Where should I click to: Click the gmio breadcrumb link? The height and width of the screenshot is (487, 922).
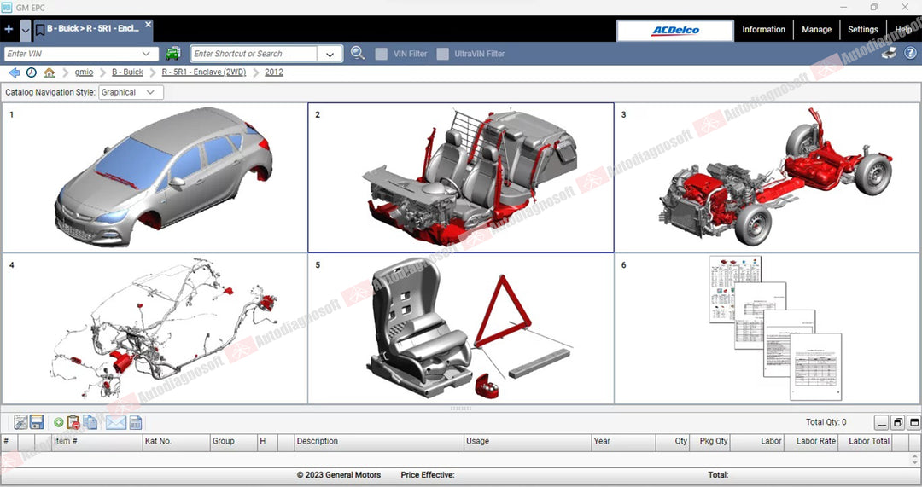pos(84,72)
